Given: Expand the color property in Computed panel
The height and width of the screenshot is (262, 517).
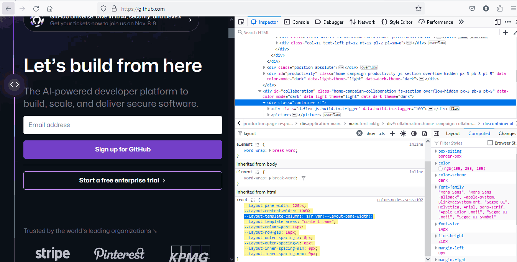Looking at the screenshot, I should pyautogui.click(x=437, y=163).
